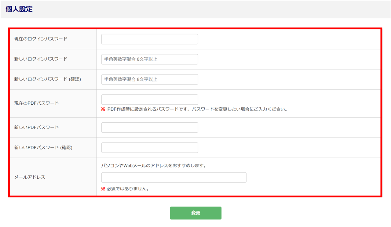The image size is (391, 227).
Task: Click the PDF作成時に設定されるパスワード note text
Action: click(197, 109)
